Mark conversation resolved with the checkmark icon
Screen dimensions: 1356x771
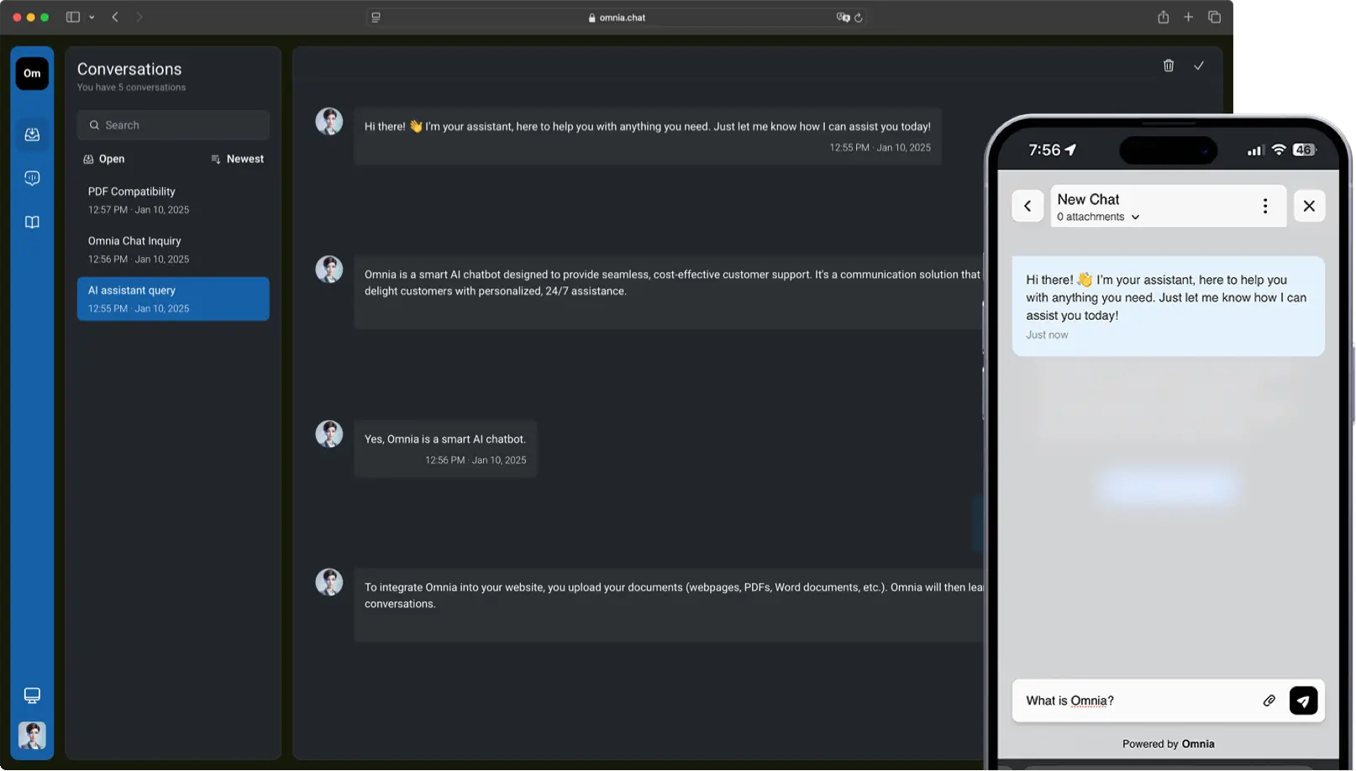click(x=1200, y=66)
